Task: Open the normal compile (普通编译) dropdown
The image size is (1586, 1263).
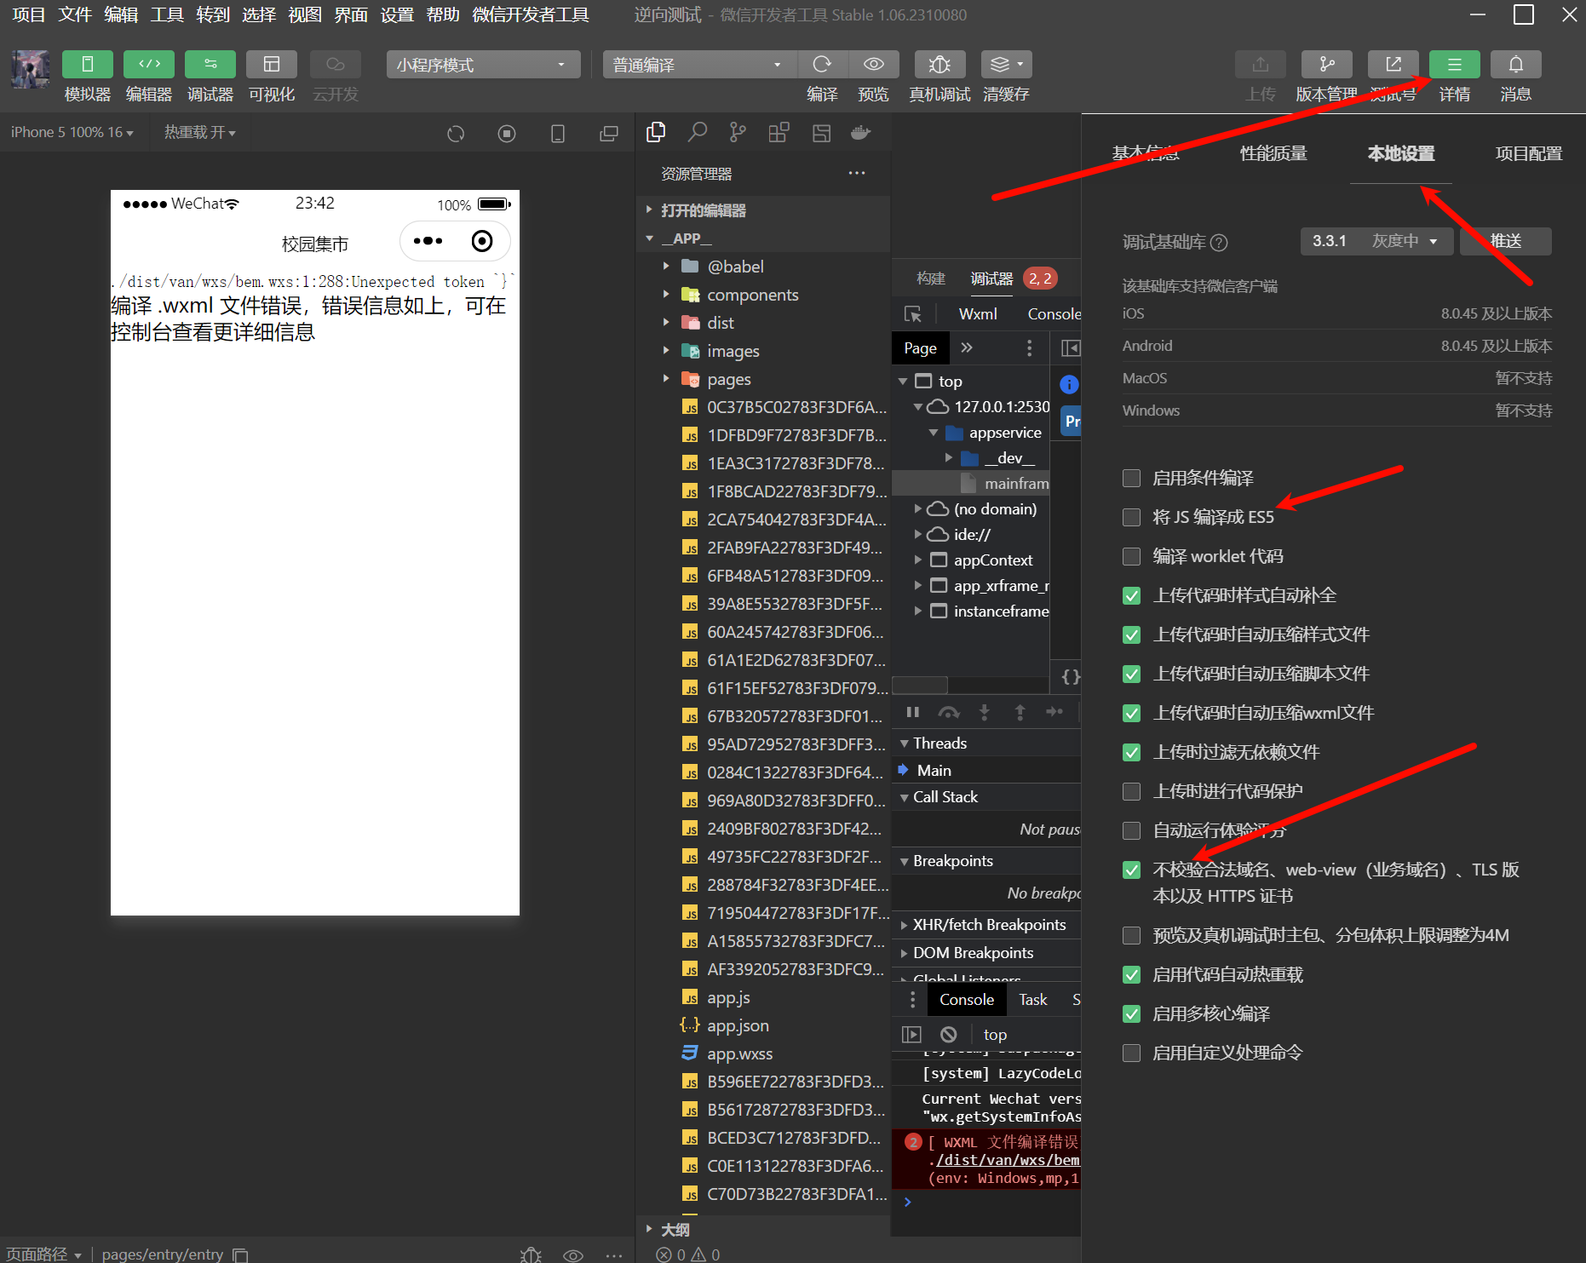Action: 699,65
